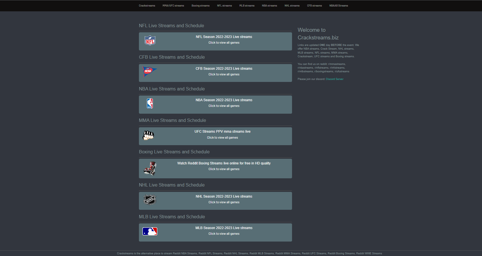Select NFL streams in navigation bar
This screenshot has width=482, height=256.
[225, 6]
